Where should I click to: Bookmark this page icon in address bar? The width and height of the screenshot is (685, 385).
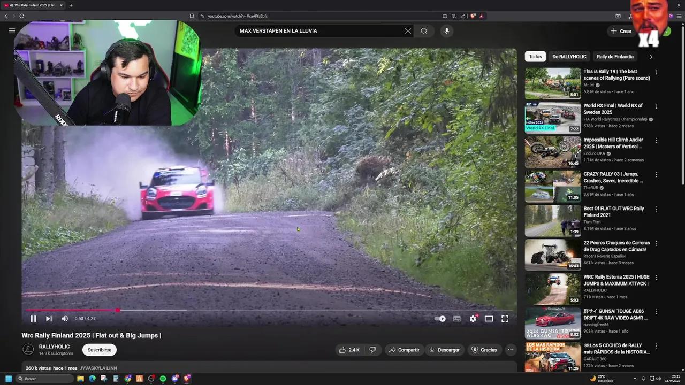(x=192, y=16)
